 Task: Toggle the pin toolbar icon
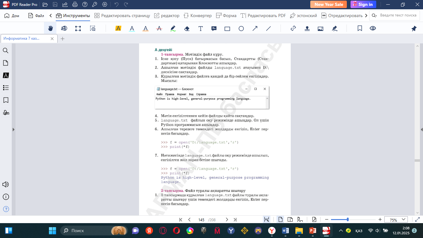click(x=414, y=29)
